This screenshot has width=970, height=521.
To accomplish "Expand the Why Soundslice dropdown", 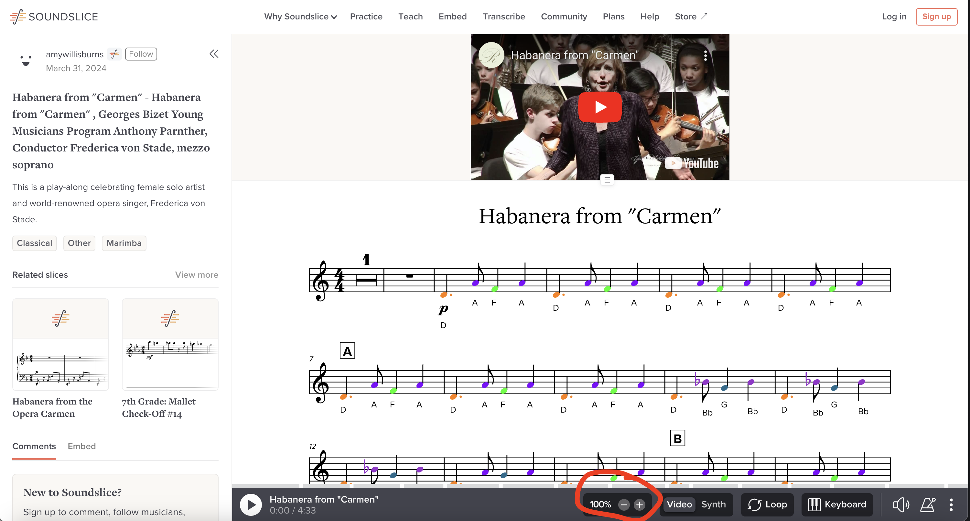I will tap(300, 17).
